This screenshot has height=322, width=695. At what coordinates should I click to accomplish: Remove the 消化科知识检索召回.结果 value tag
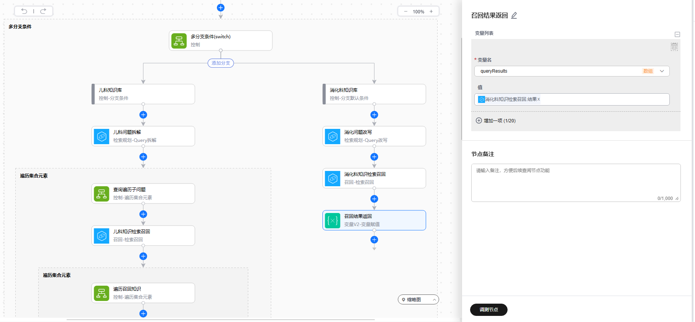539,99
